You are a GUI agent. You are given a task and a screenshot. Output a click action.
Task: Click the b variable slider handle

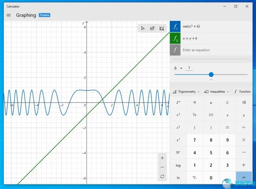click(x=211, y=75)
